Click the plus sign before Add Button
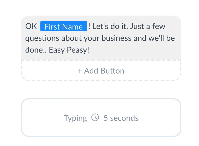Screen dimensions: 199x146 [x=80, y=71]
